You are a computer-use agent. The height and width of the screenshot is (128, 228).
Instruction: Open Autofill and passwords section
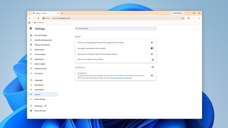[x=43, y=40]
